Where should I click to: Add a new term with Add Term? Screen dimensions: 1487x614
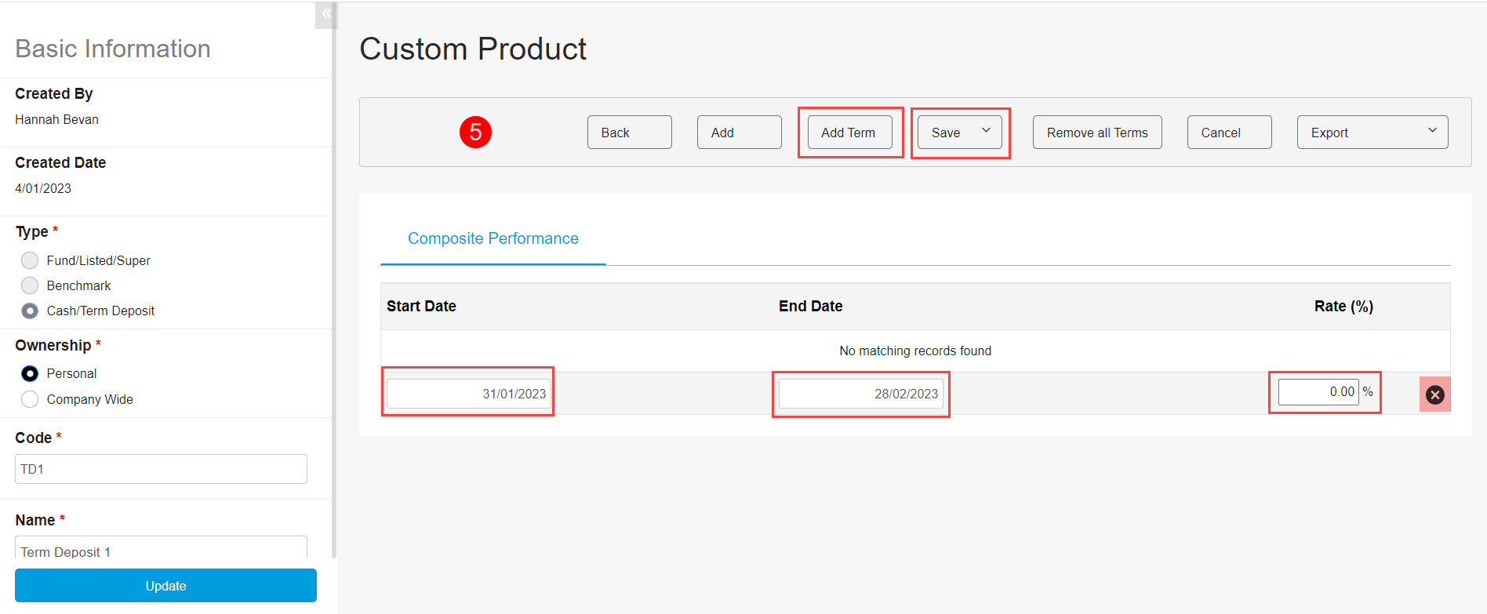(849, 132)
